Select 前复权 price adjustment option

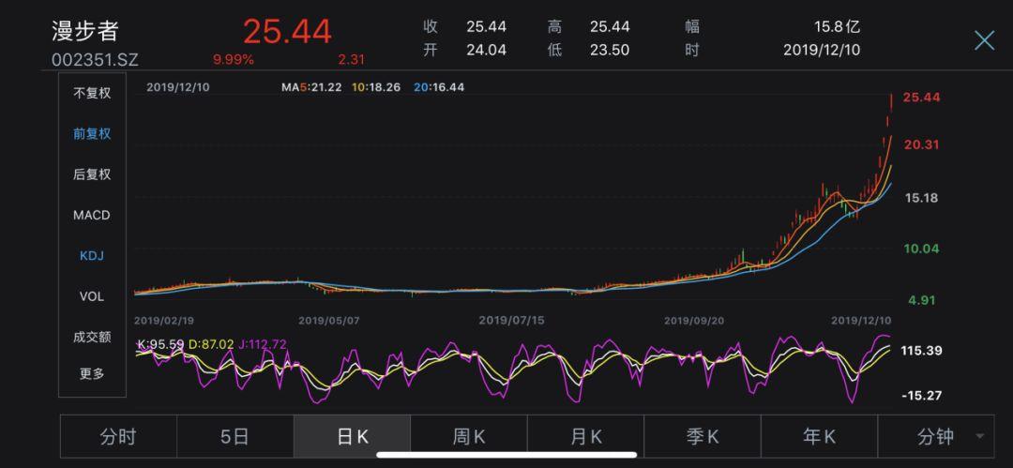[92, 134]
